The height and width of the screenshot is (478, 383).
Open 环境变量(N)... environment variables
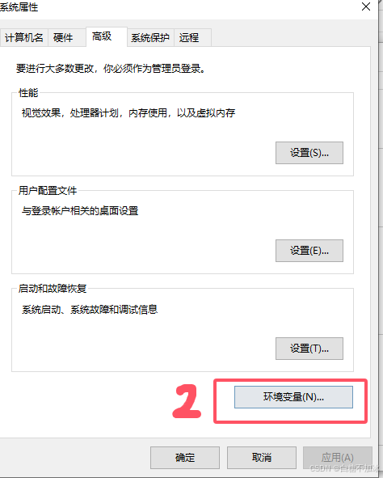(x=293, y=397)
